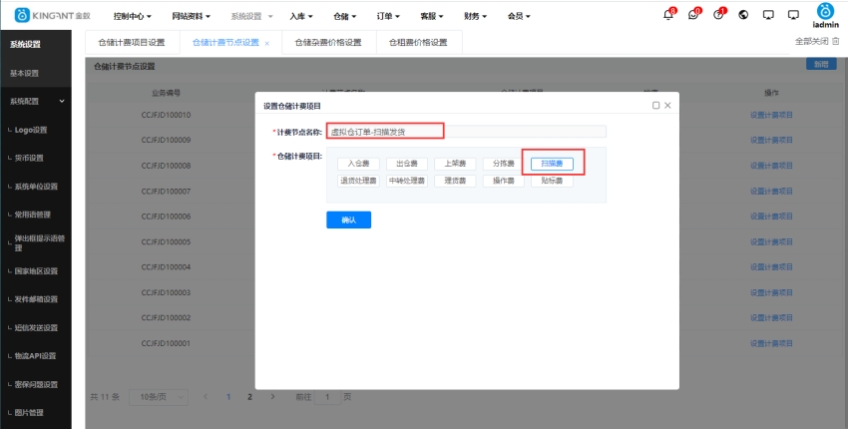The image size is (849, 429).
Task: Close the 仓储计费节点设置 tab with its x
Action: pos(267,43)
